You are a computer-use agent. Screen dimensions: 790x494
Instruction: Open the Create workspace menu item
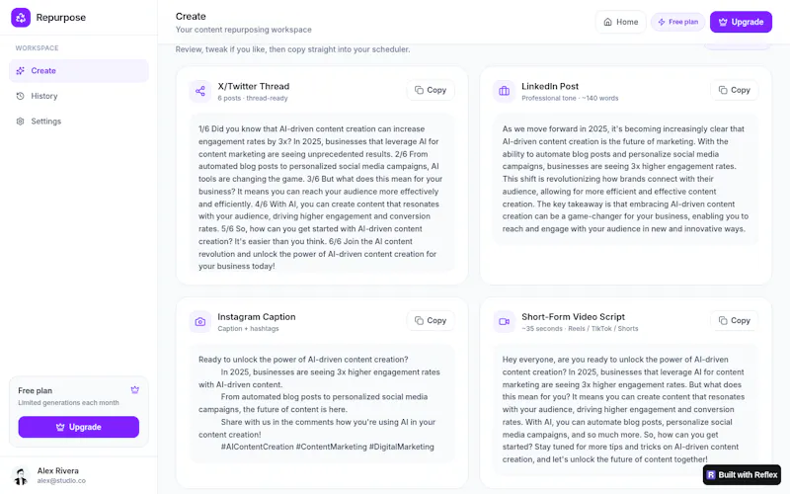[x=79, y=71]
